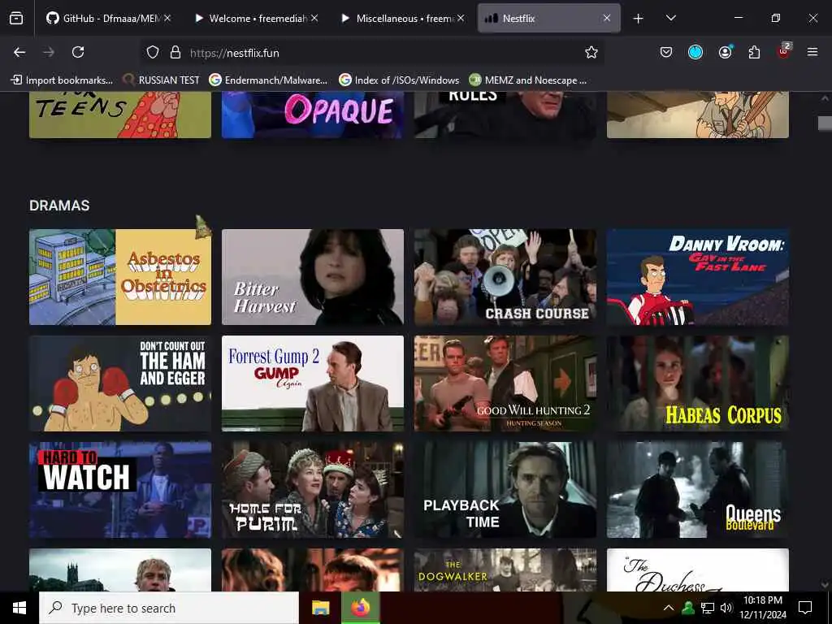The height and width of the screenshot is (624, 832).
Task: Open the Pocket save icon
Action: [x=666, y=52]
